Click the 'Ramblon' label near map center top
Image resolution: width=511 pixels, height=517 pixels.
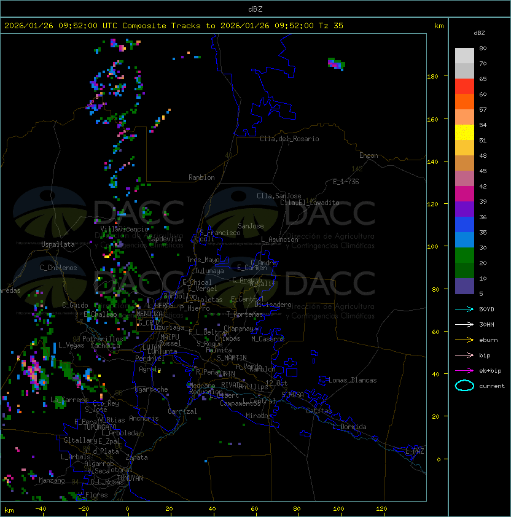(x=201, y=177)
